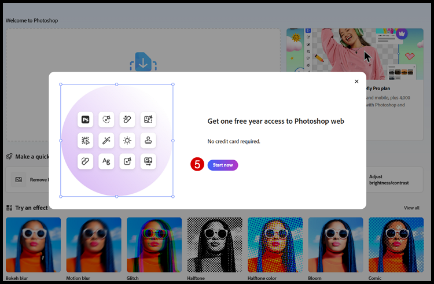Select the Bloom effect thumbnail
Screen dimensions: 434x284
point(336,245)
